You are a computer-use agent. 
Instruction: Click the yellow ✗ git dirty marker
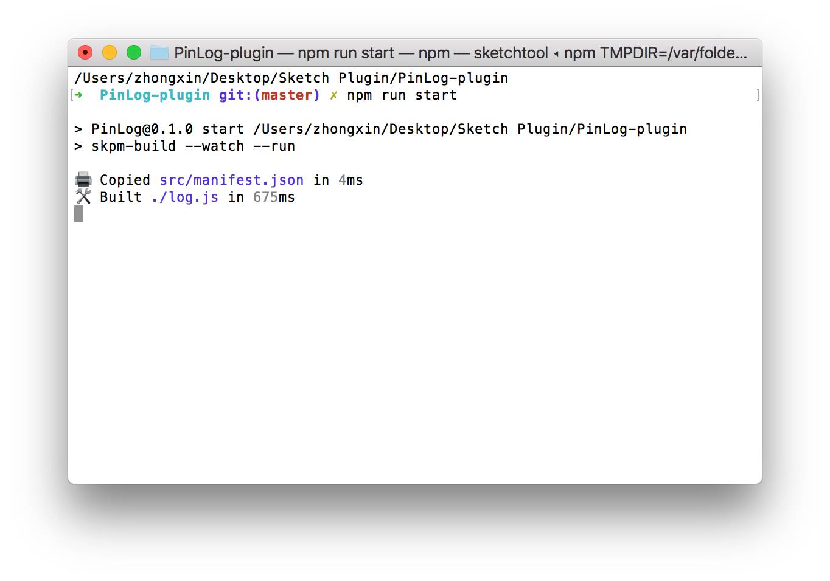pos(333,95)
